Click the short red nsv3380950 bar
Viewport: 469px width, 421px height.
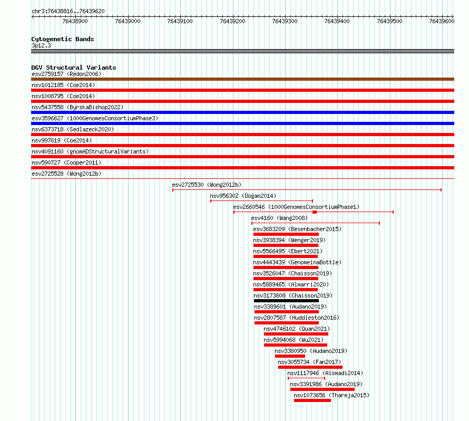(x=290, y=356)
